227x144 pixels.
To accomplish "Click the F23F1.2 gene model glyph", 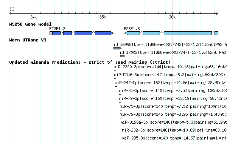I will pos(82,33).
